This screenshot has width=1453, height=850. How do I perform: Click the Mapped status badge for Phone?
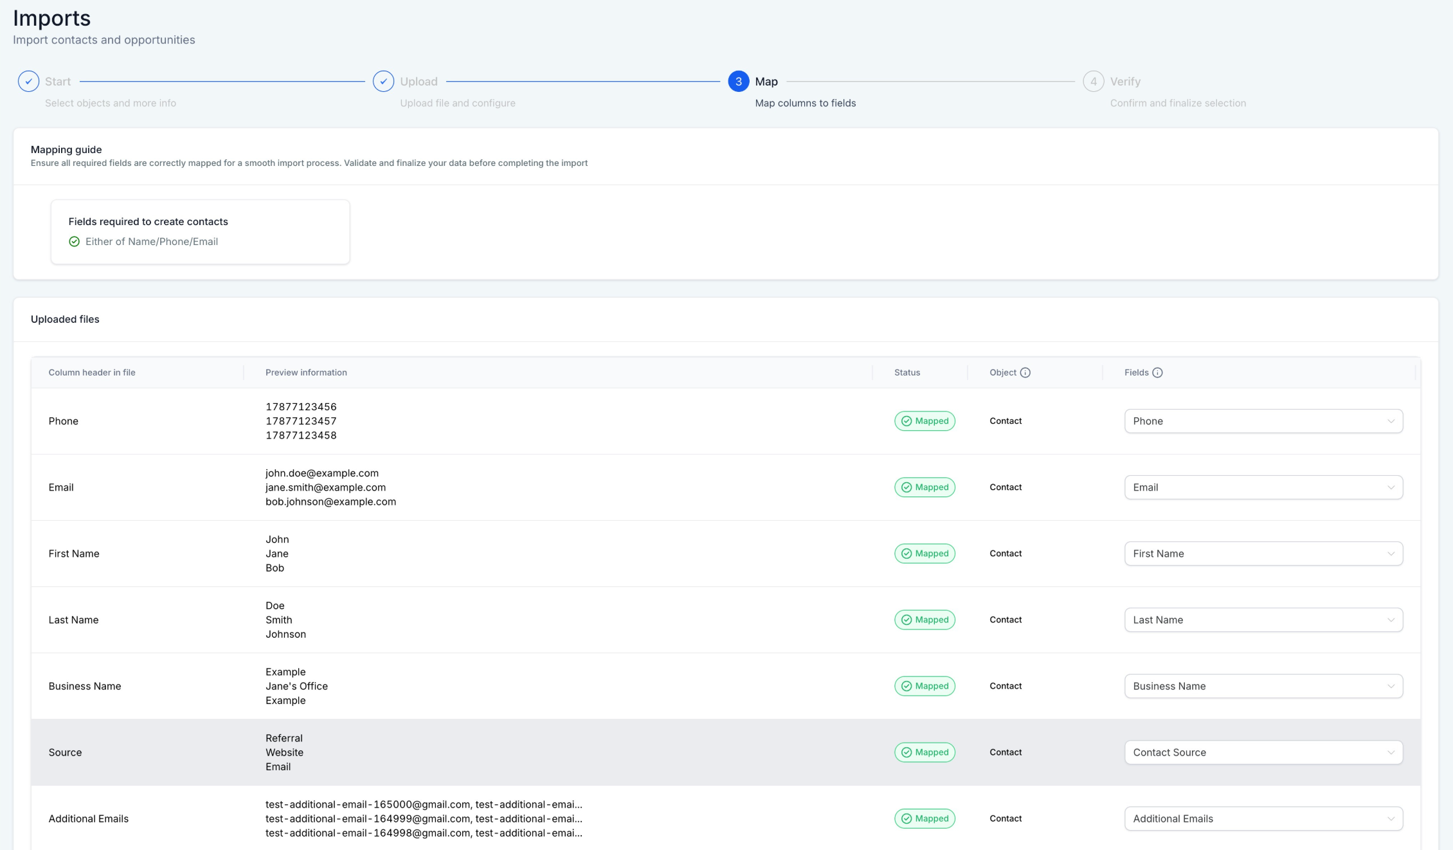[925, 421]
